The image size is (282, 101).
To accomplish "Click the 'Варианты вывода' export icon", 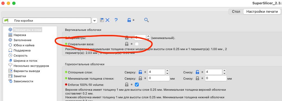I will point(10,71).
